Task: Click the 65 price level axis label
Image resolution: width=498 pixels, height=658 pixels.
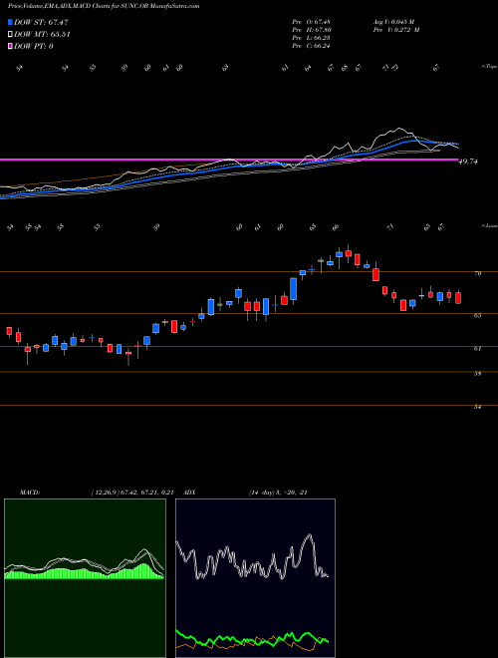Action: (477, 315)
